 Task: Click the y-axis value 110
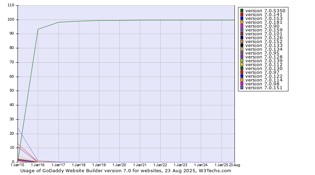coord(10,5)
